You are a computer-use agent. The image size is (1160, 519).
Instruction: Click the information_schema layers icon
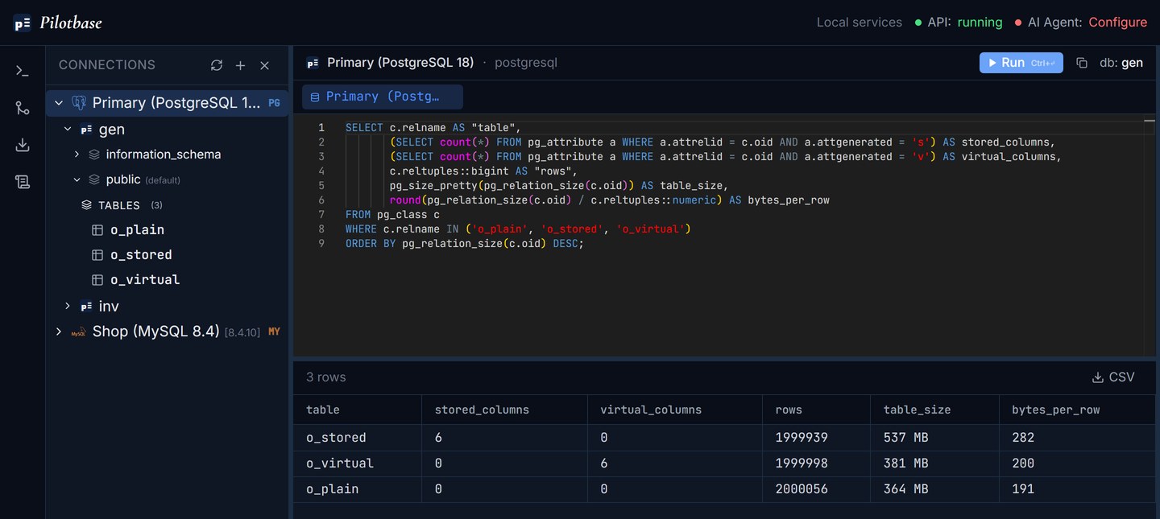[x=94, y=154]
